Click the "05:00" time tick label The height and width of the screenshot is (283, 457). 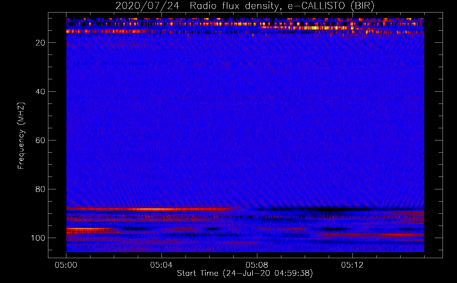click(66, 265)
